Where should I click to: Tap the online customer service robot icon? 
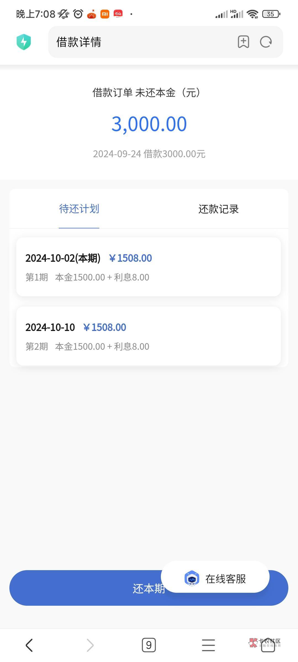coord(192,578)
